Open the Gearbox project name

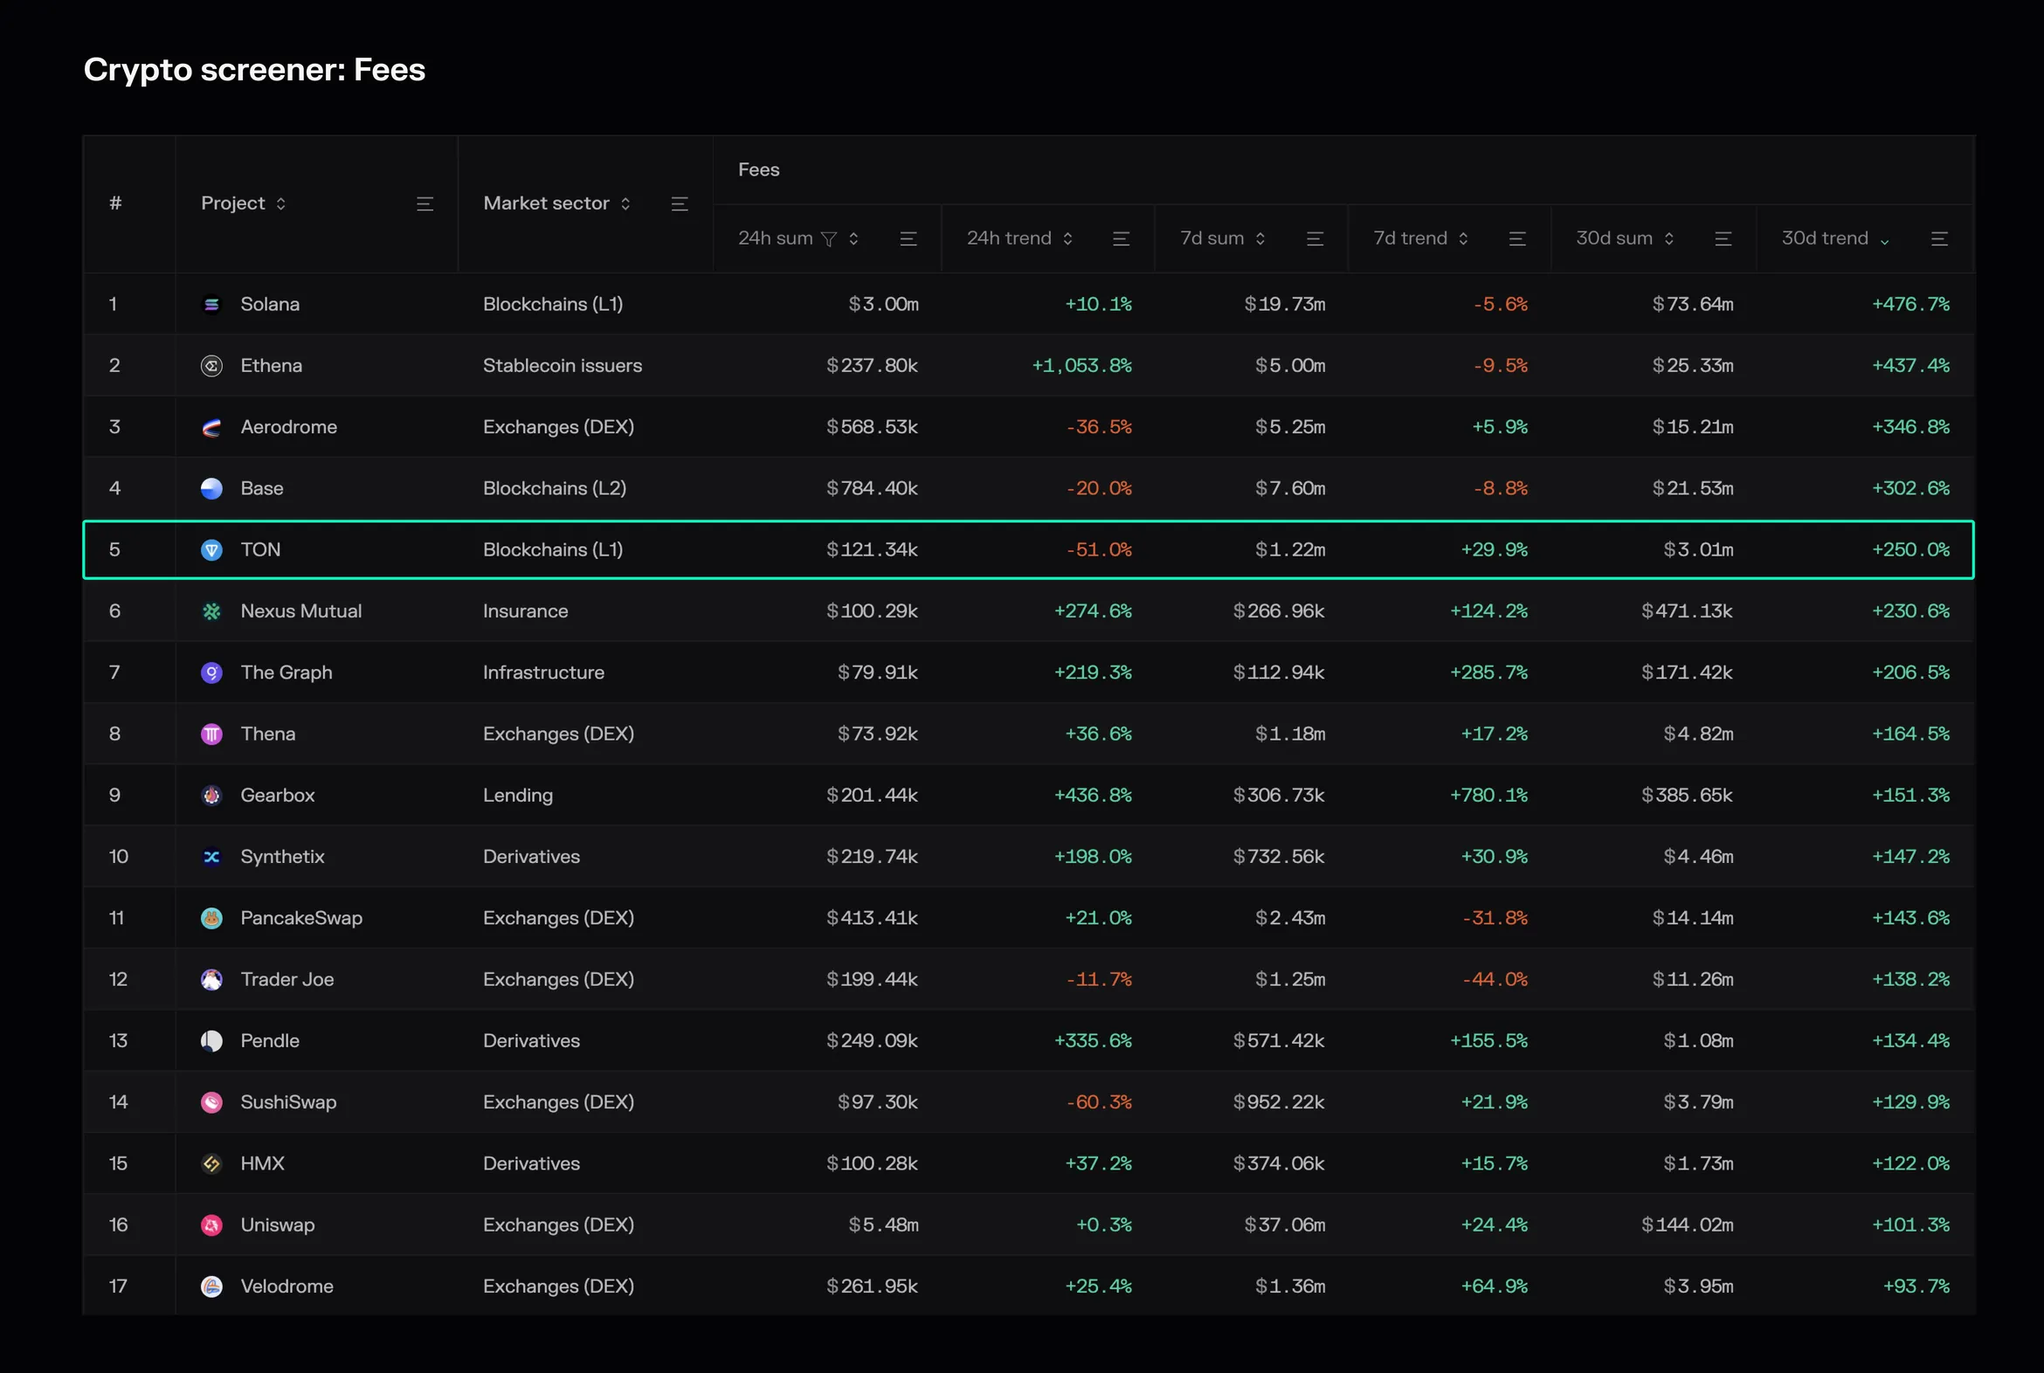coord(278,795)
